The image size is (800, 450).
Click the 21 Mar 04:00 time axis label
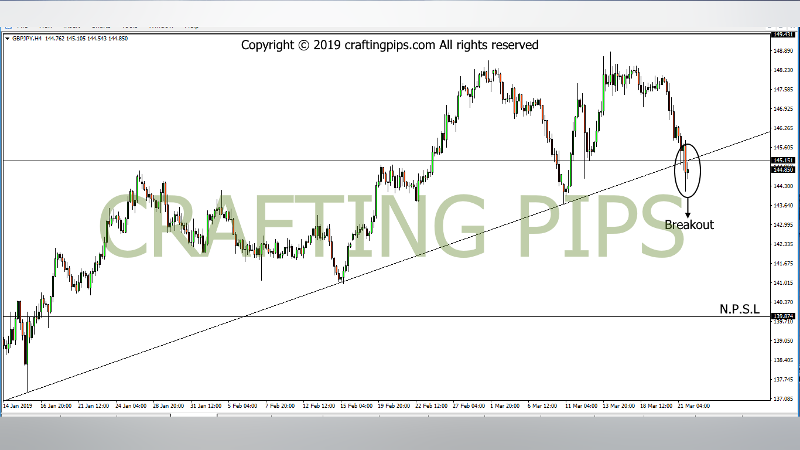click(x=693, y=405)
